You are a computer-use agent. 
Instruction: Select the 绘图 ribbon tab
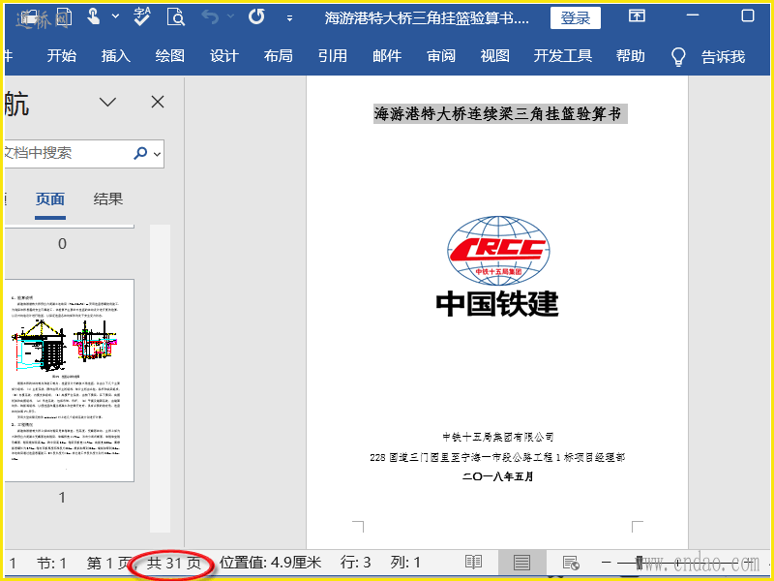[170, 56]
